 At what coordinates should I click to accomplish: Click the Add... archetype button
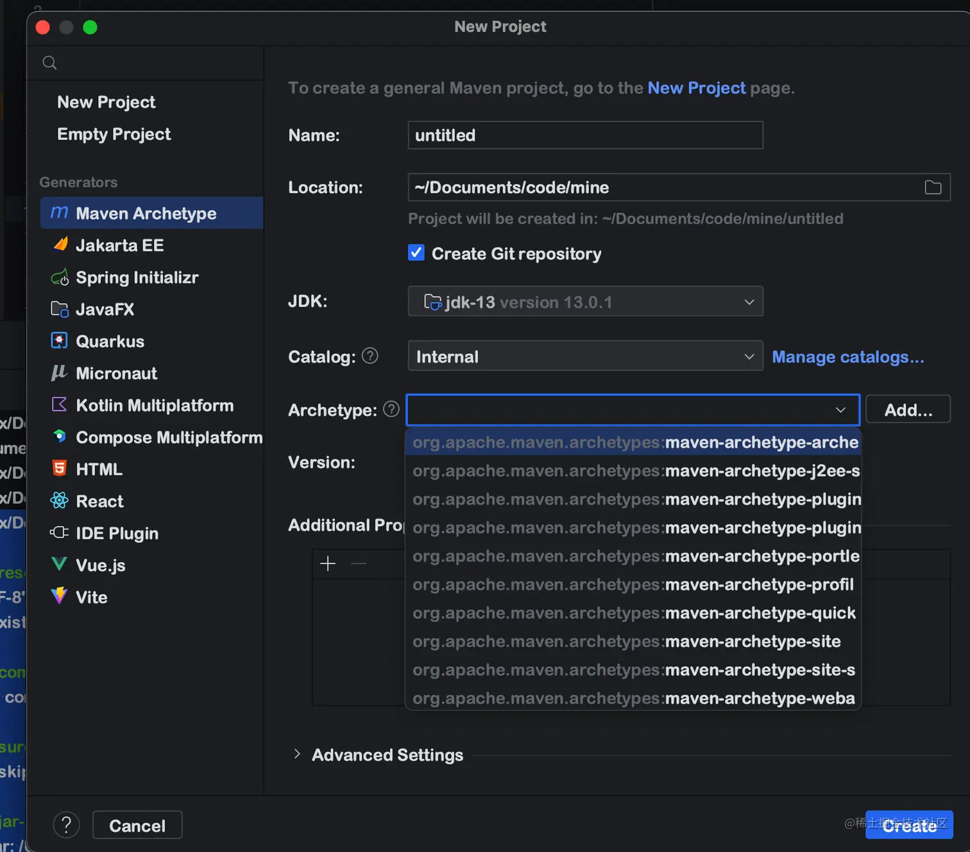[x=908, y=410]
